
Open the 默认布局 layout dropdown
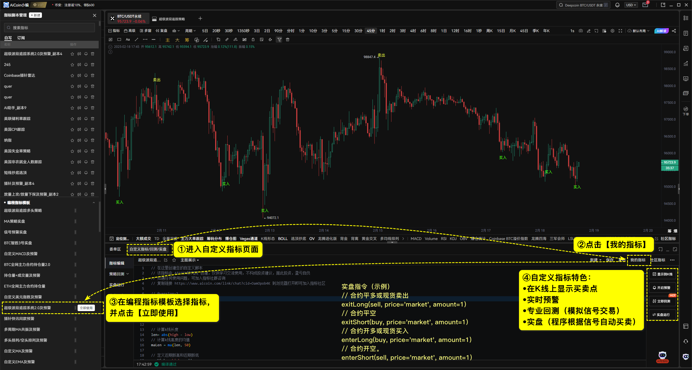point(639,31)
